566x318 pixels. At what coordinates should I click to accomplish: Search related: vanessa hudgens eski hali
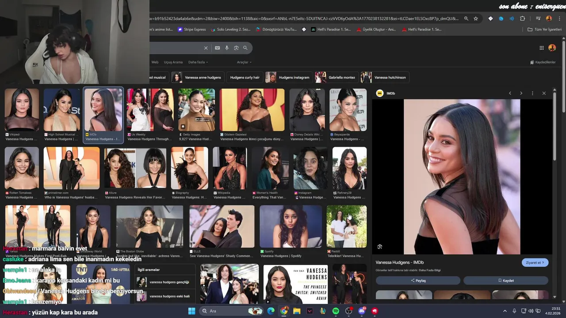164,296
